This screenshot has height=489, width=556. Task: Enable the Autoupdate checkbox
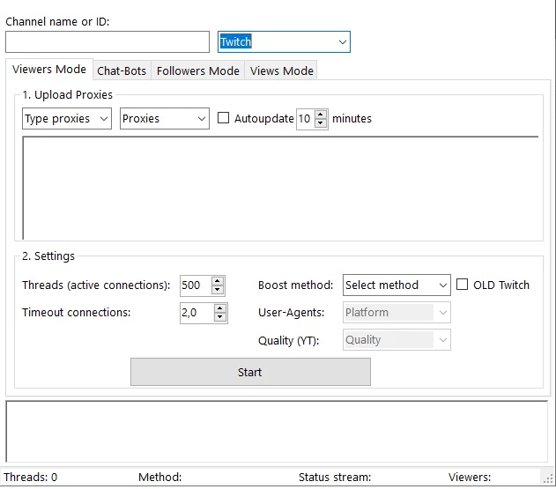point(223,118)
